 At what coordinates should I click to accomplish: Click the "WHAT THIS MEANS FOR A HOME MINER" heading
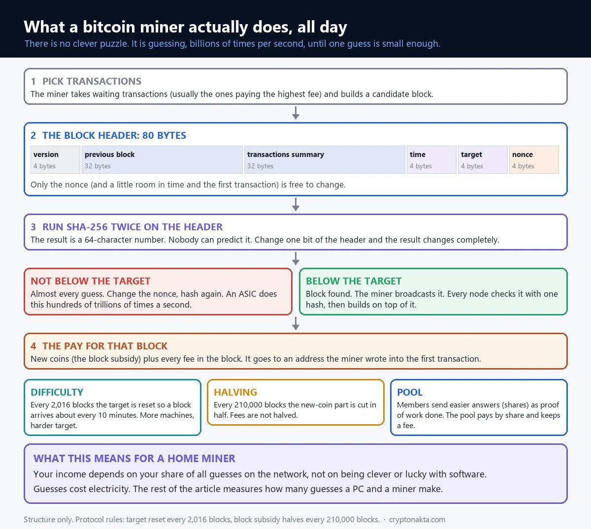pos(134,459)
